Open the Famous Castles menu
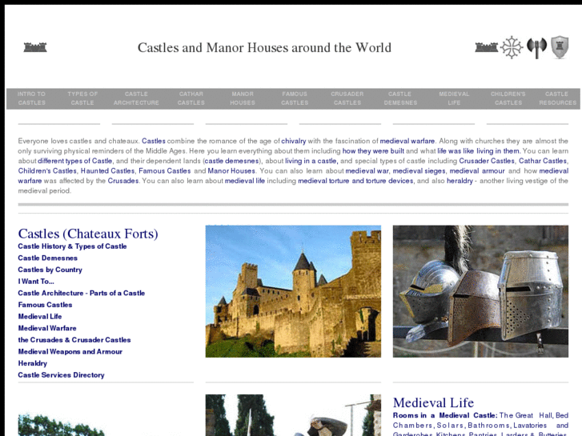 point(295,98)
